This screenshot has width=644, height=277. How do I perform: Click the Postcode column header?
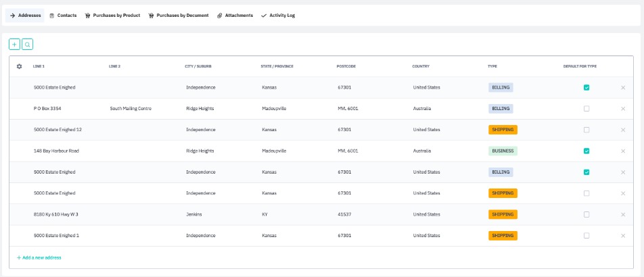point(346,66)
